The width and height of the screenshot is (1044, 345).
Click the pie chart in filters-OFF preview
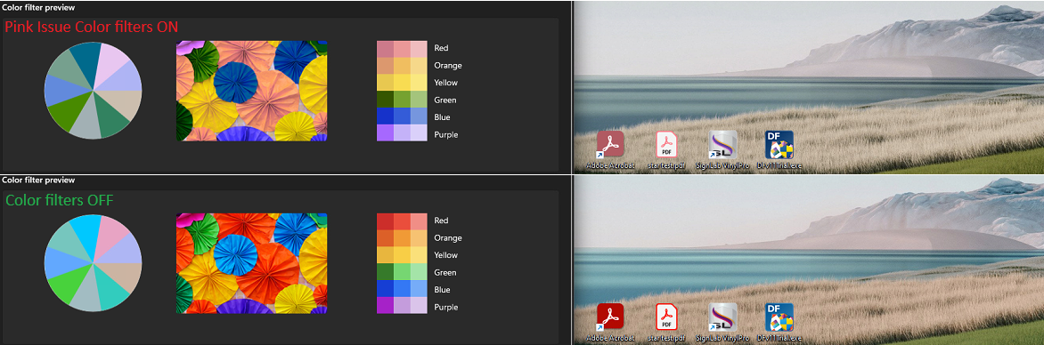coord(94,263)
